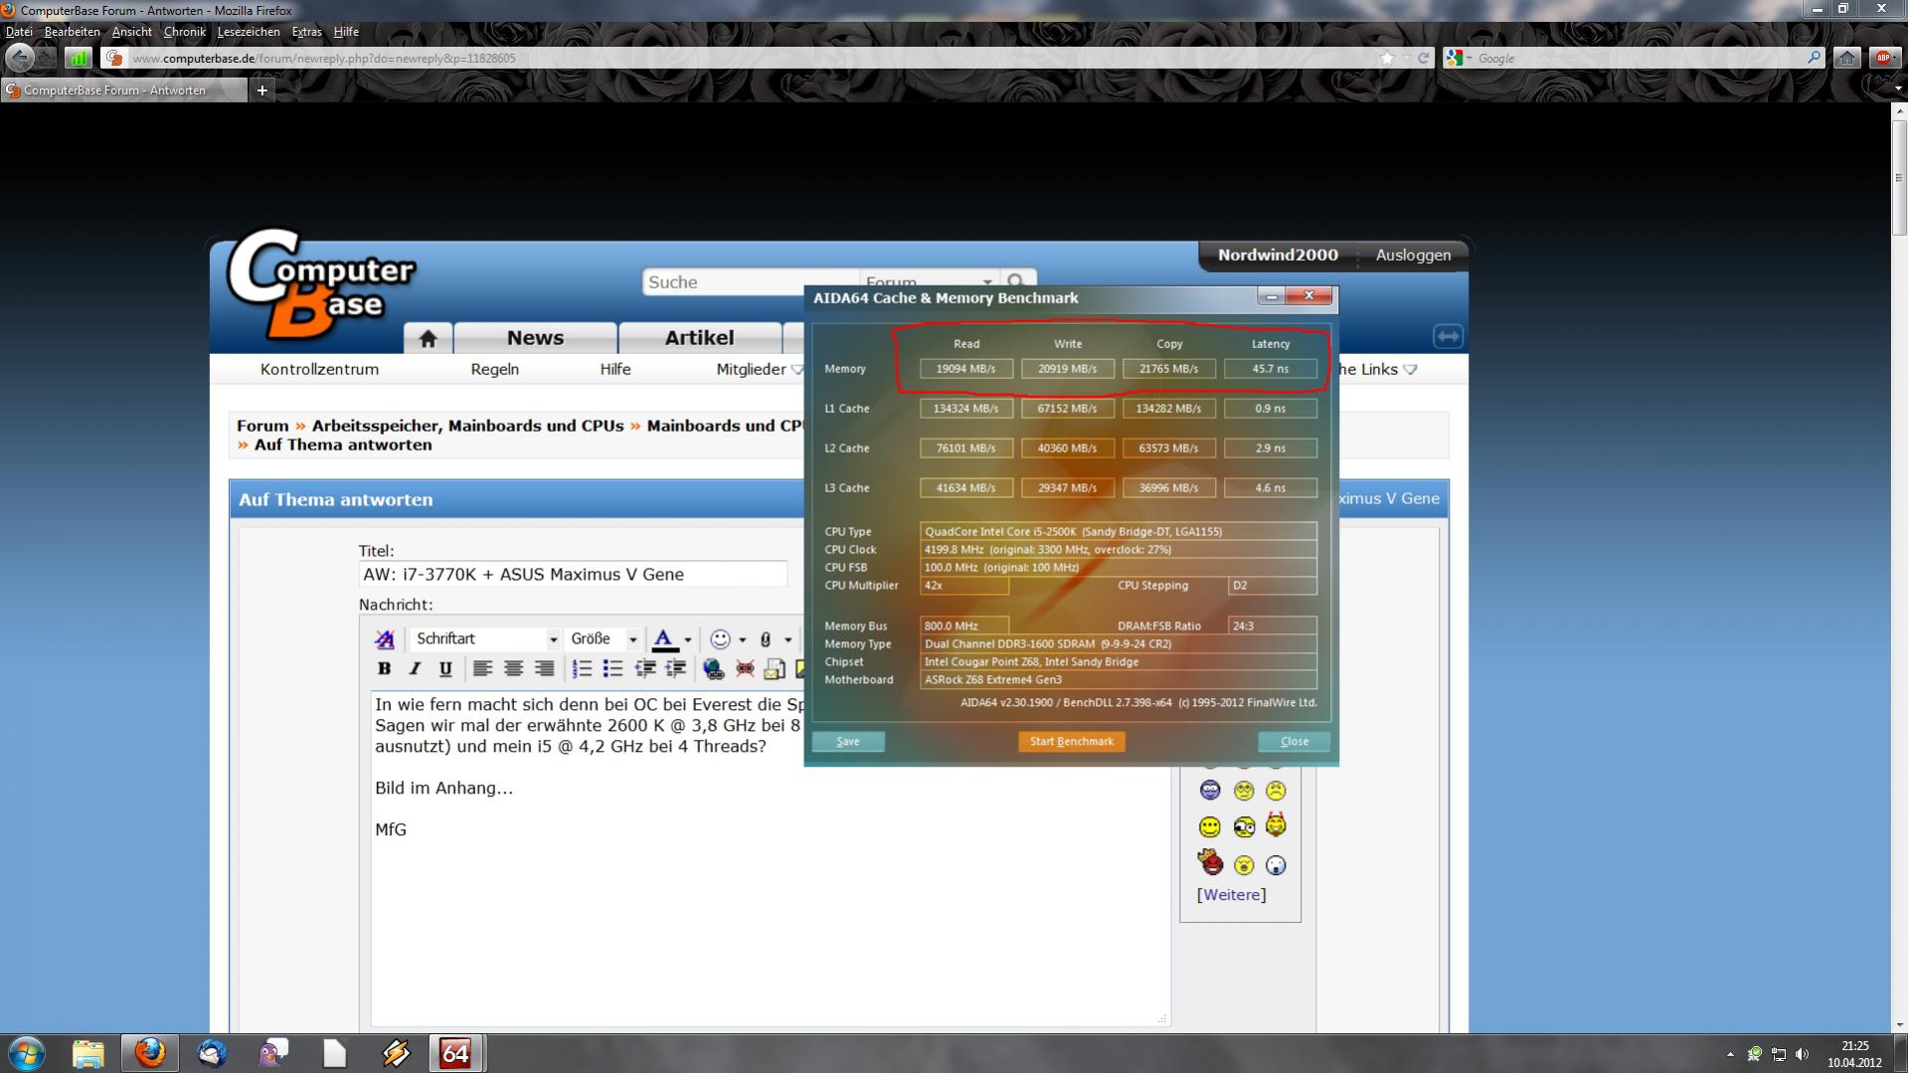1908x1073 pixels.
Task: Click the AIDA64 Close button
Action: [x=1294, y=741]
